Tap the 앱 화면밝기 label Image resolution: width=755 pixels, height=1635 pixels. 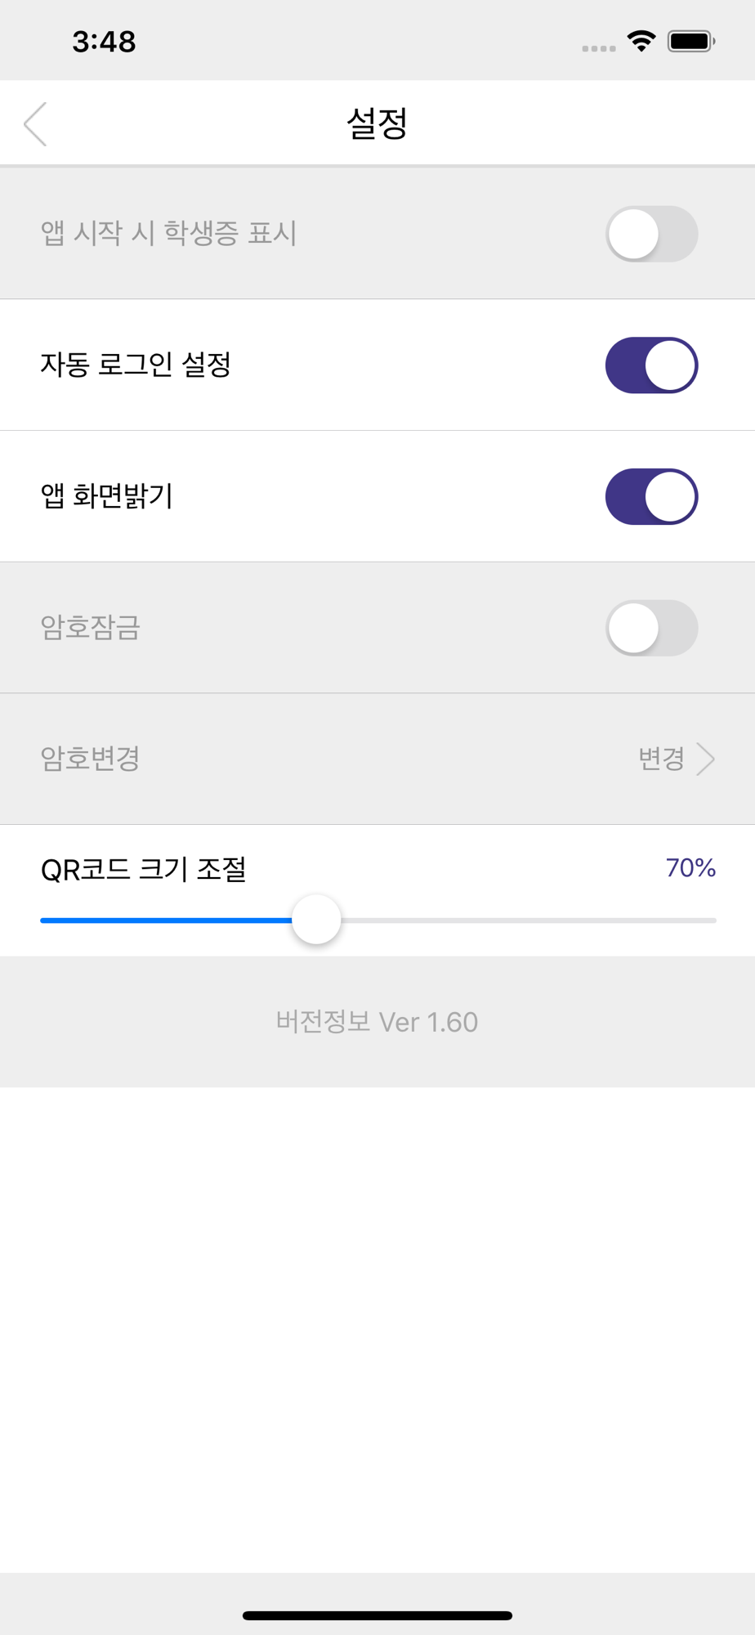[x=107, y=496]
